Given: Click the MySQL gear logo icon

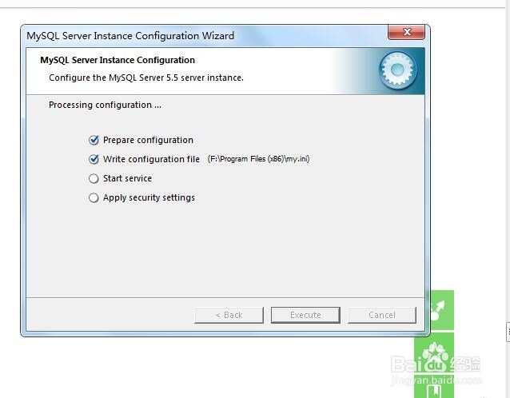Looking at the screenshot, I should click(x=397, y=70).
